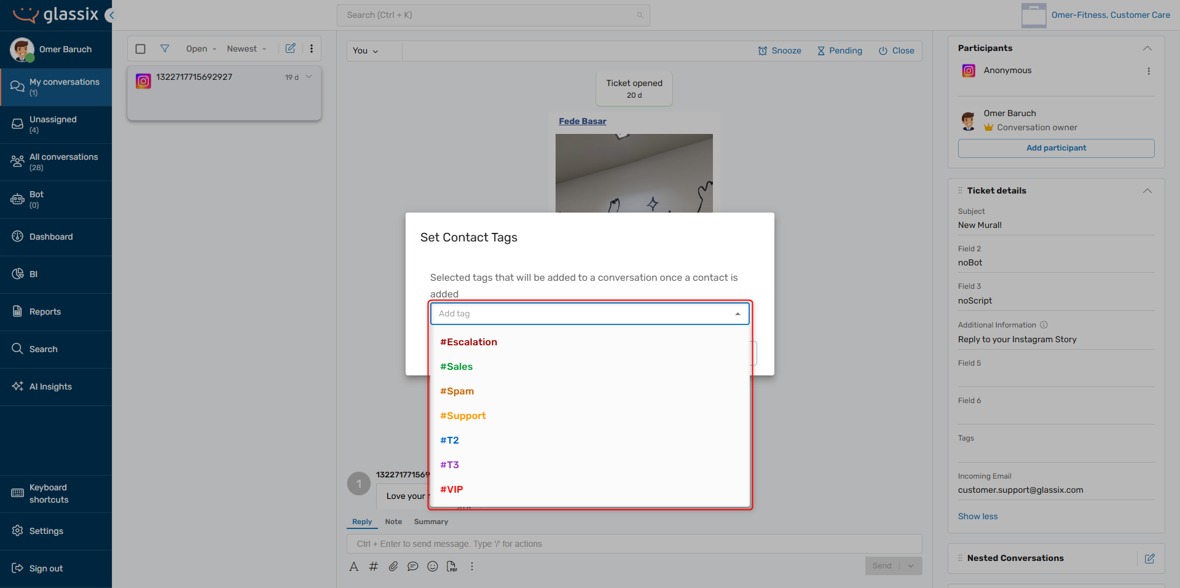Open the Reports page
1180x588 pixels.
(x=56, y=312)
